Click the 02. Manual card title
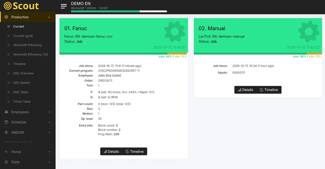325x169 pixels. [x=212, y=28]
